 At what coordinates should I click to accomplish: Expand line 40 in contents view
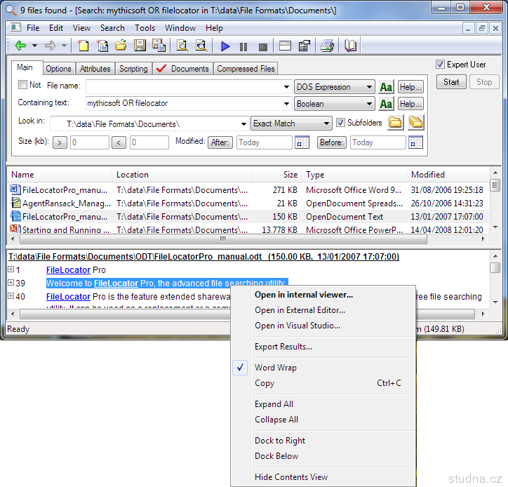(x=11, y=295)
